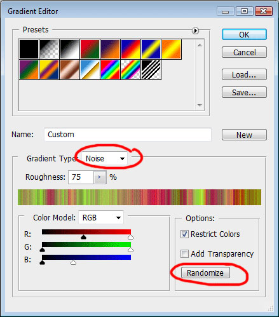Click the Randomize button

pos(205,273)
